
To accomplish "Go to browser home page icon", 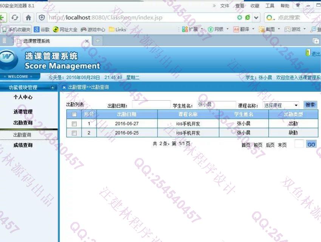I will point(28,18).
